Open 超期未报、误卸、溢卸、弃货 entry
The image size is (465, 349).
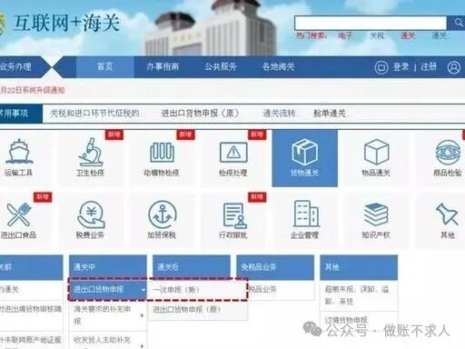(x=359, y=295)
